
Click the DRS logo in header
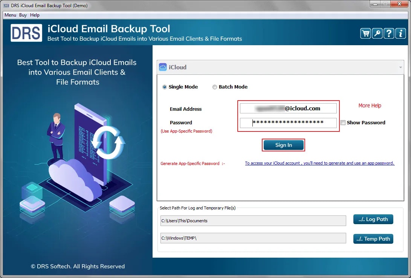(26, 33)
